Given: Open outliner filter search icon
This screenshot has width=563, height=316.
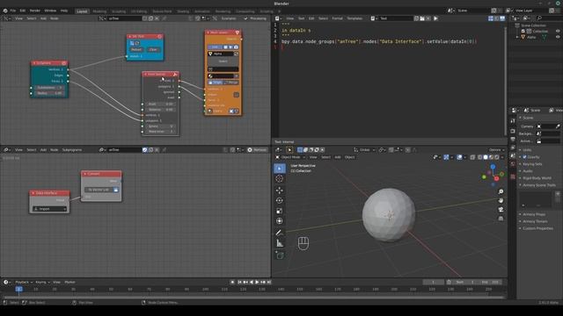Looking at the screenshot, I should point(539,18).
